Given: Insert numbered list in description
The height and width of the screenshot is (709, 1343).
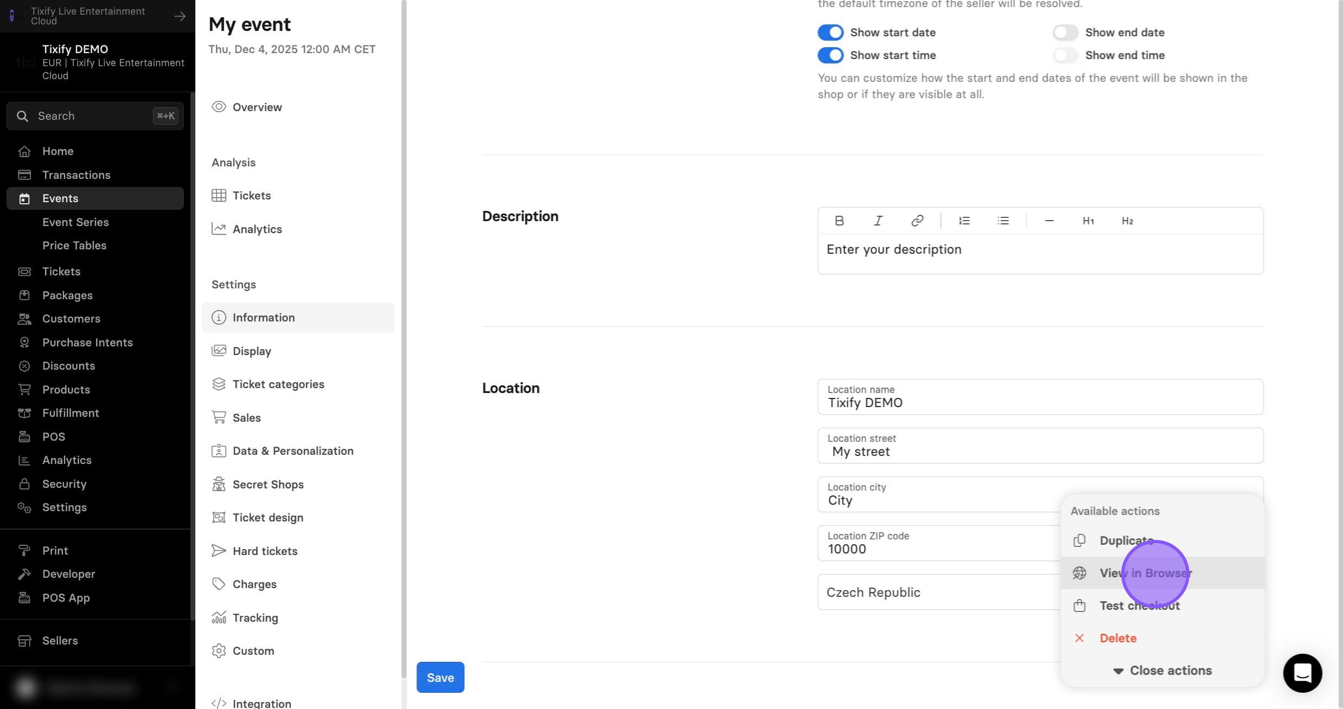Looking at the screenshot, I should click(964, 221).
